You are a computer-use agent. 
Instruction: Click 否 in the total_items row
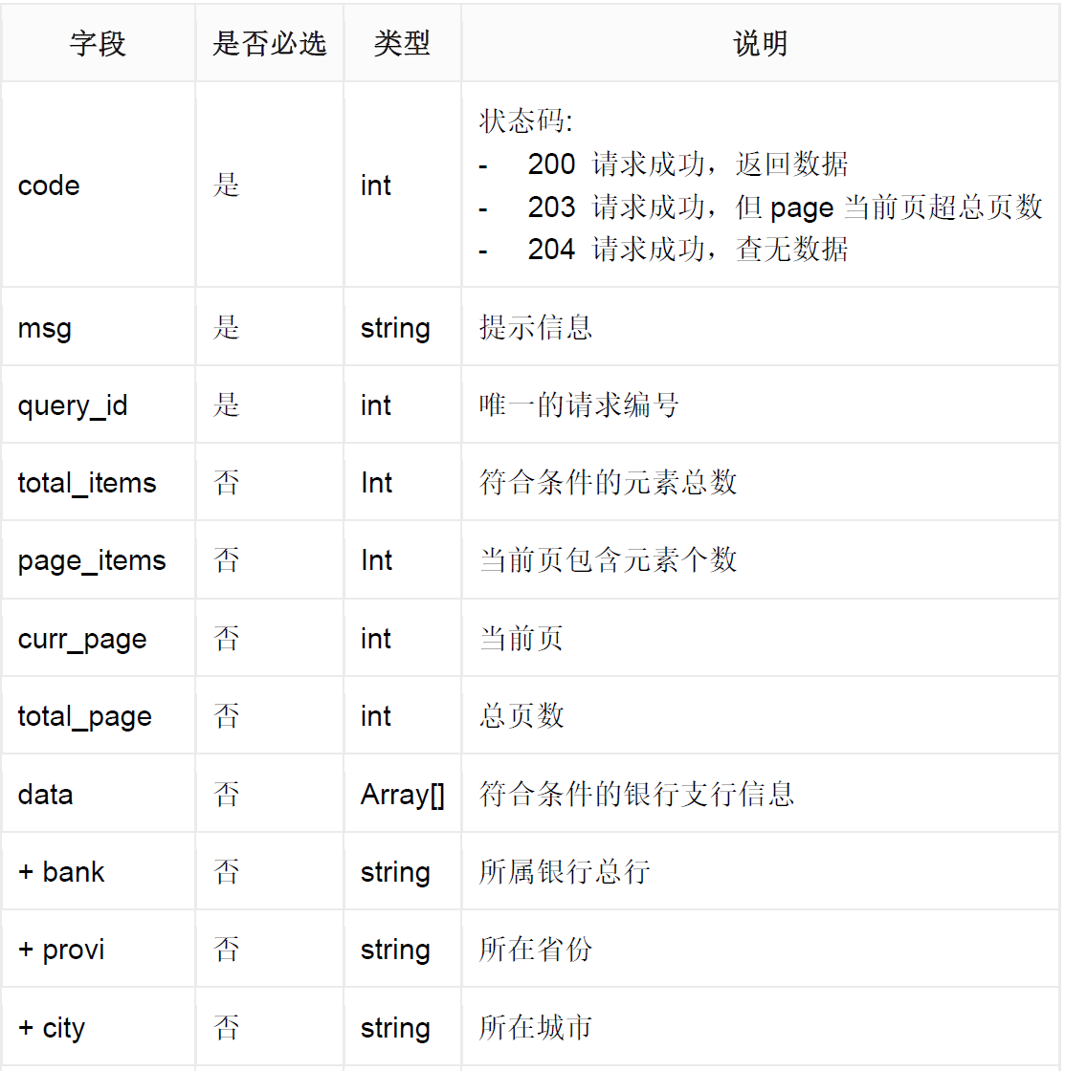[226, 483]
